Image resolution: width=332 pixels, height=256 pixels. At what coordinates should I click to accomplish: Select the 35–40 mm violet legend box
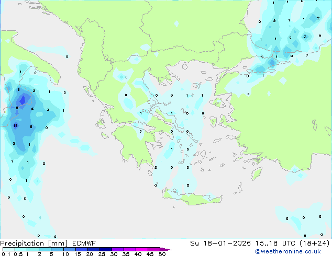point(129,249)
